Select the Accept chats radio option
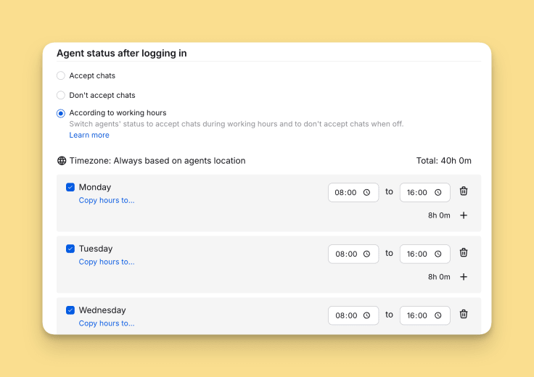This screenshot has height=377, width=534. (x=61, y=75)
